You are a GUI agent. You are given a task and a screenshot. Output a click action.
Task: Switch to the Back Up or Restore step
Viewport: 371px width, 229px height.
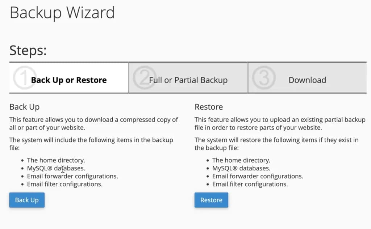pyautogui.click(x=68, y=80)
